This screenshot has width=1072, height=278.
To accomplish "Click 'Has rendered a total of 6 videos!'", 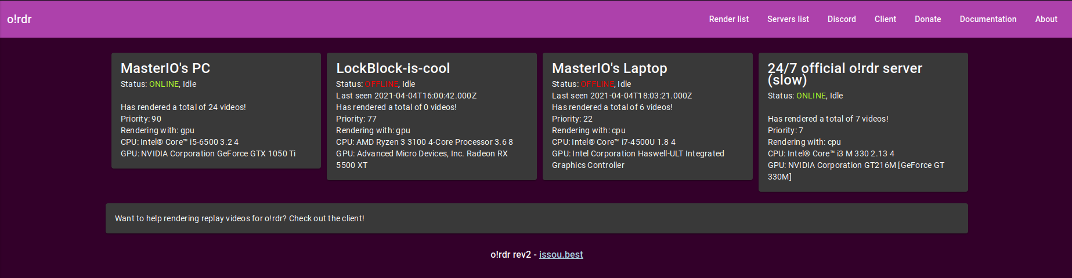I will (612, 107).
